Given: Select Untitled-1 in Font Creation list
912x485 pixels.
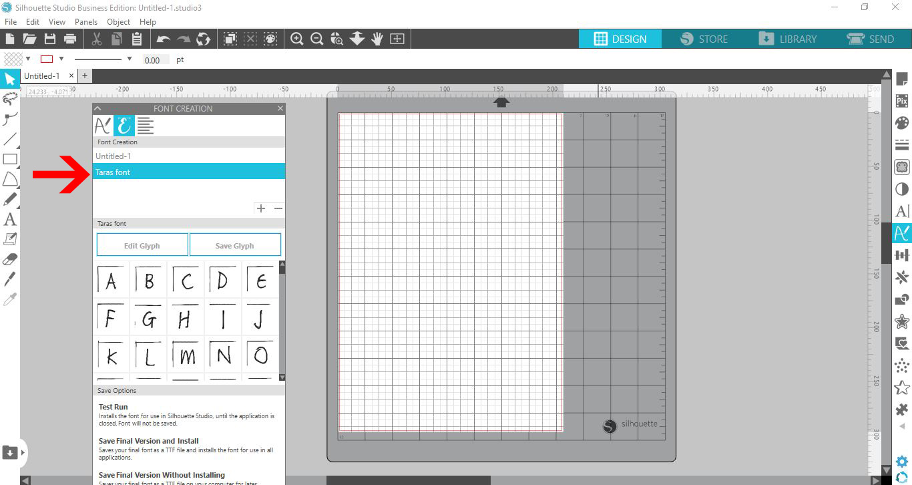Looking at the screenshot, I should (189, 156).
